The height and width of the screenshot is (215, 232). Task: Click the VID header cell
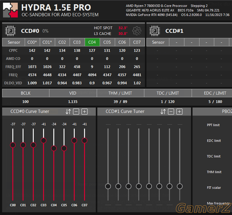point(73,93)
